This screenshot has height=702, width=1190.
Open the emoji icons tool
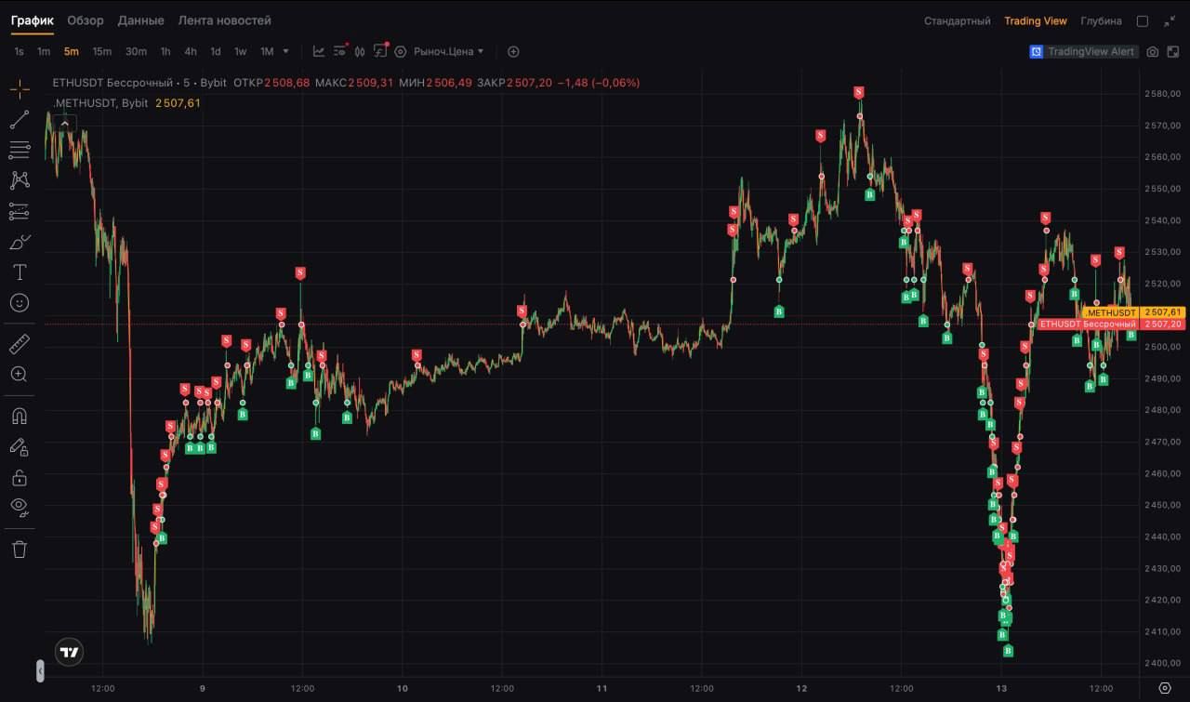(20, 303)
